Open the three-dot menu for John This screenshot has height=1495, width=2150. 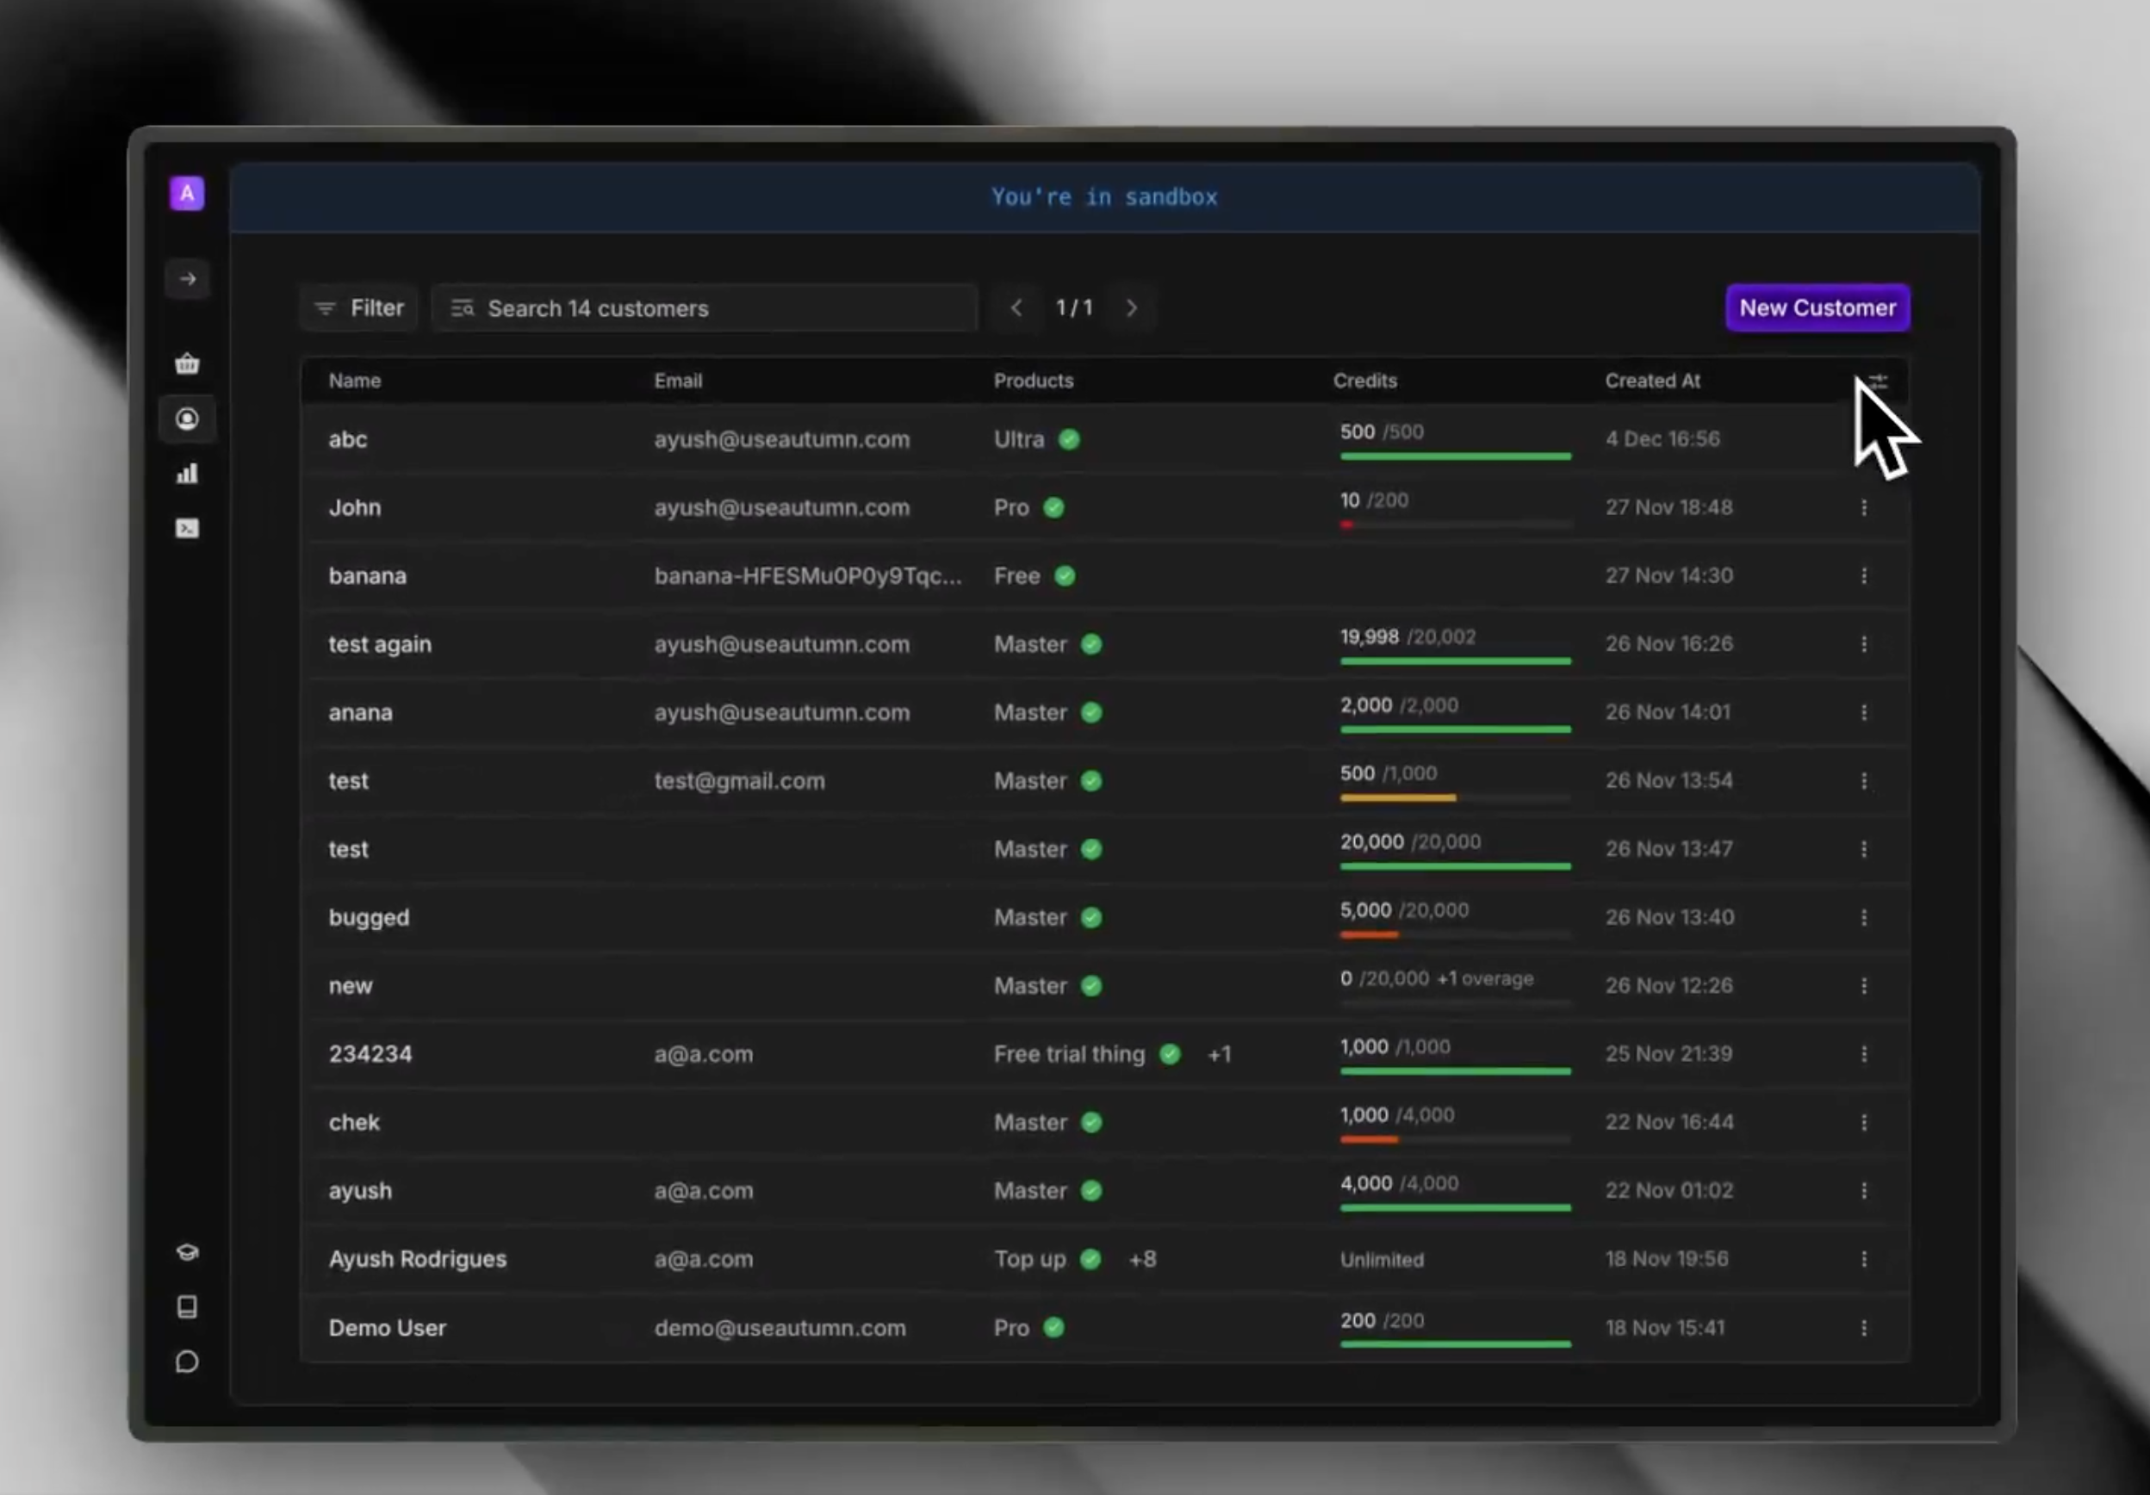coord(1863,507)
